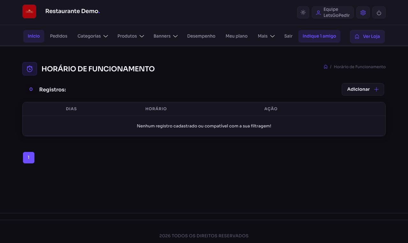The width and height of the screenshot is (408, 243).
Task: Click the stopwatch icon beside the heading
Action: click(x=30, y=69)
